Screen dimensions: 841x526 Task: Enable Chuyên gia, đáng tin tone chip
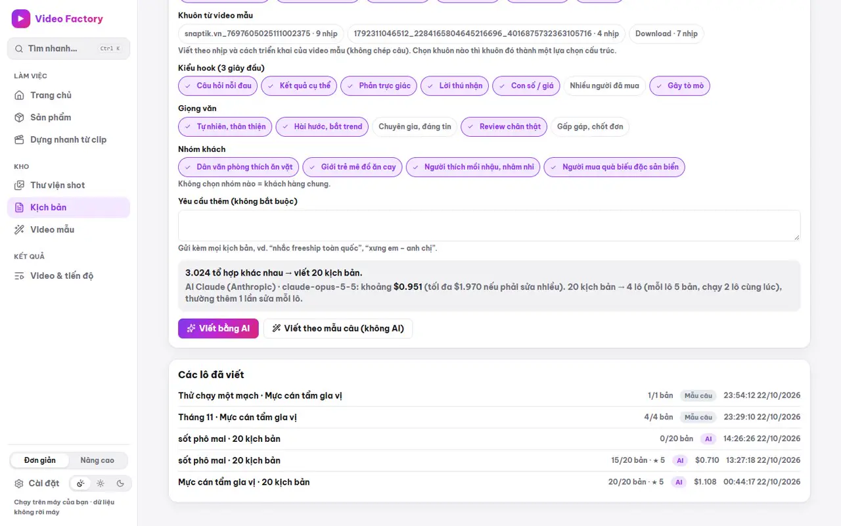pos(415,127)
